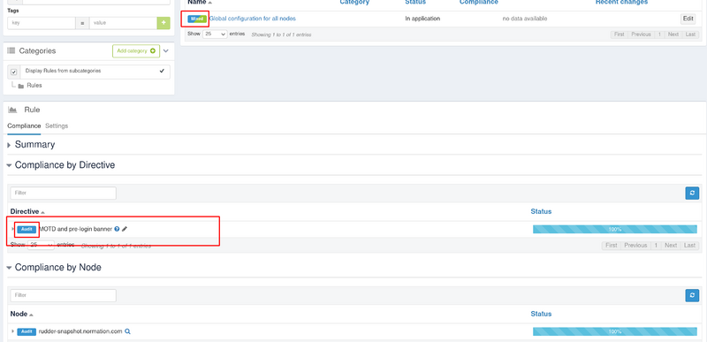Click magnifier icon next to rudder-snapshot node
Image resolution: width=707 pixels, height=342 pixels.
click(x=127, y=331)
